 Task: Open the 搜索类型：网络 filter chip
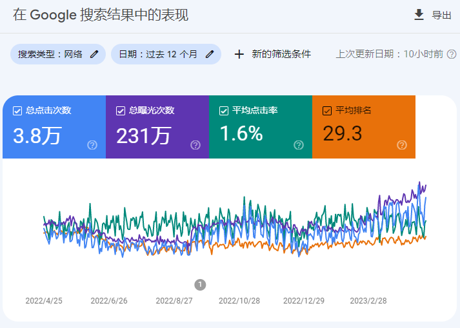[50, 54]
